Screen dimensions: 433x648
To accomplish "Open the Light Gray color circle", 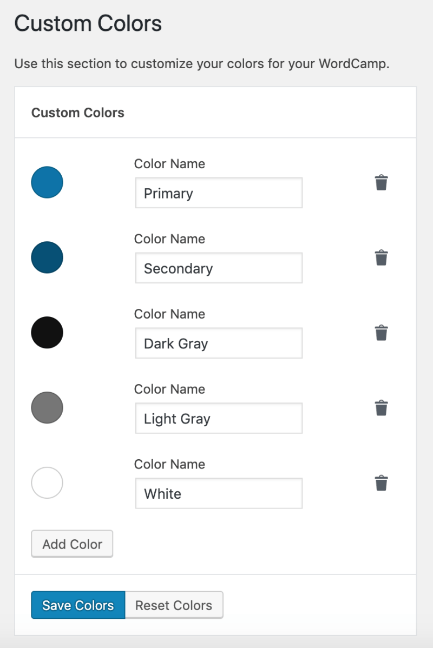I will pos(47,407).
